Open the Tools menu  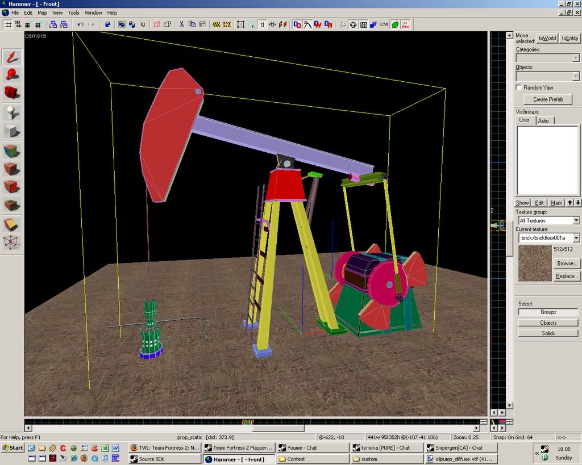(73, 12)
